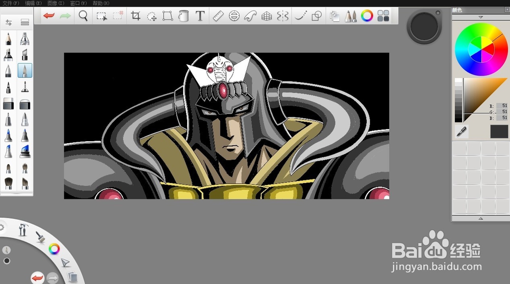
Task: Select the Hard Eraser brush
Action: 9,104
